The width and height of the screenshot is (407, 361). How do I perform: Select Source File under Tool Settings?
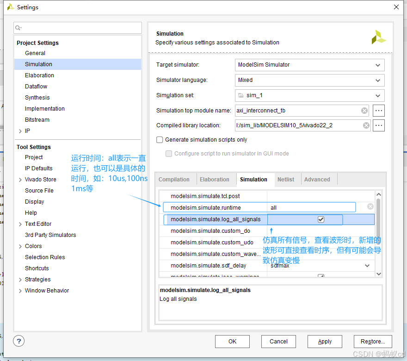point(39,191)
